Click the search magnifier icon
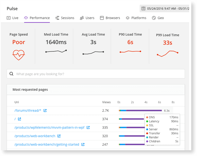Image resolution: width=197 pixels, height=156 pixels. (11, 74)
